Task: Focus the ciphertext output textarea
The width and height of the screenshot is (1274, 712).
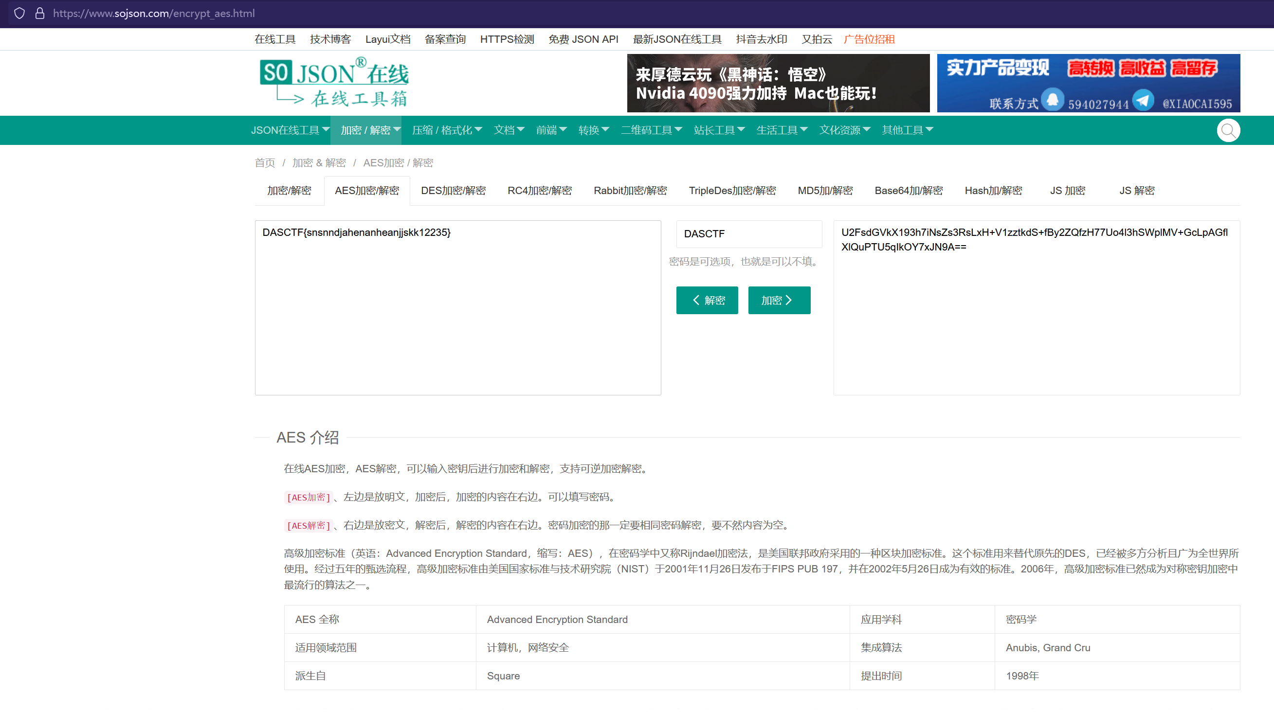Action: [x=1037, y=308]
